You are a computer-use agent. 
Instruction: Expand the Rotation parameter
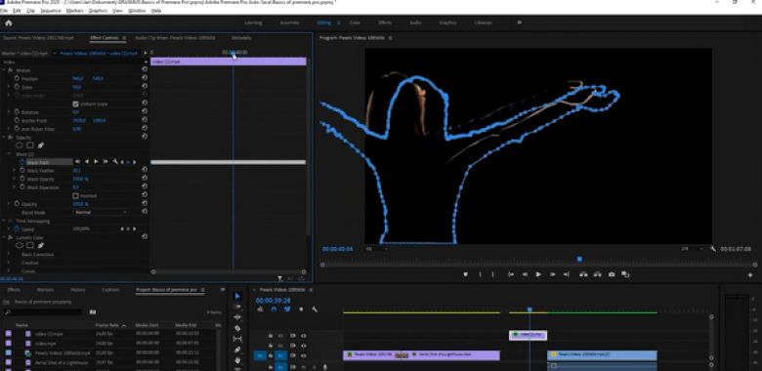tap(9, 112)
